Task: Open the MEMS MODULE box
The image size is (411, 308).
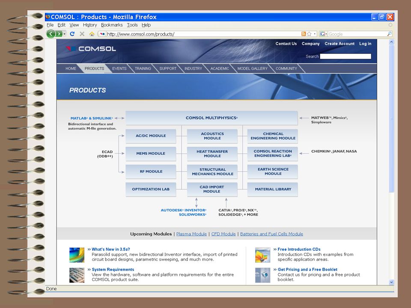Action: click(x=151, y=154)
